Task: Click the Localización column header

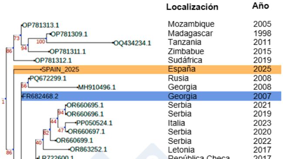Action: [x=192, y=7]
